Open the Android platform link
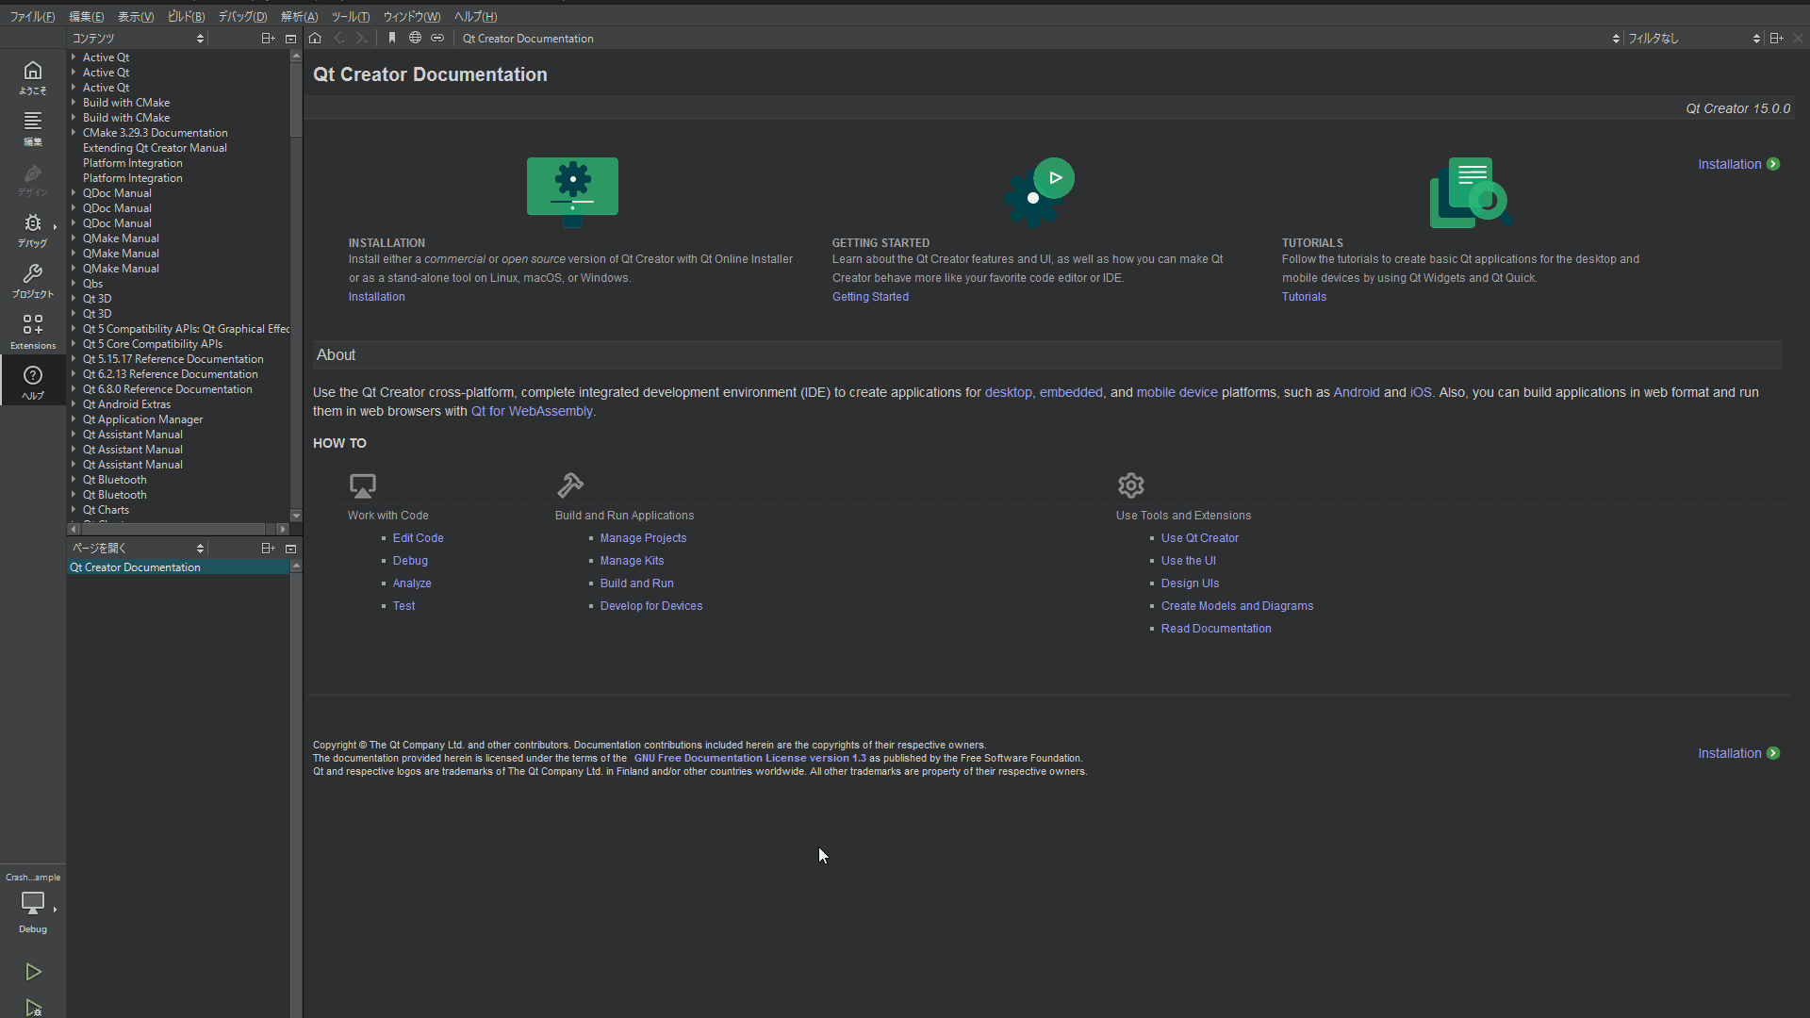 coord(1356,393)
